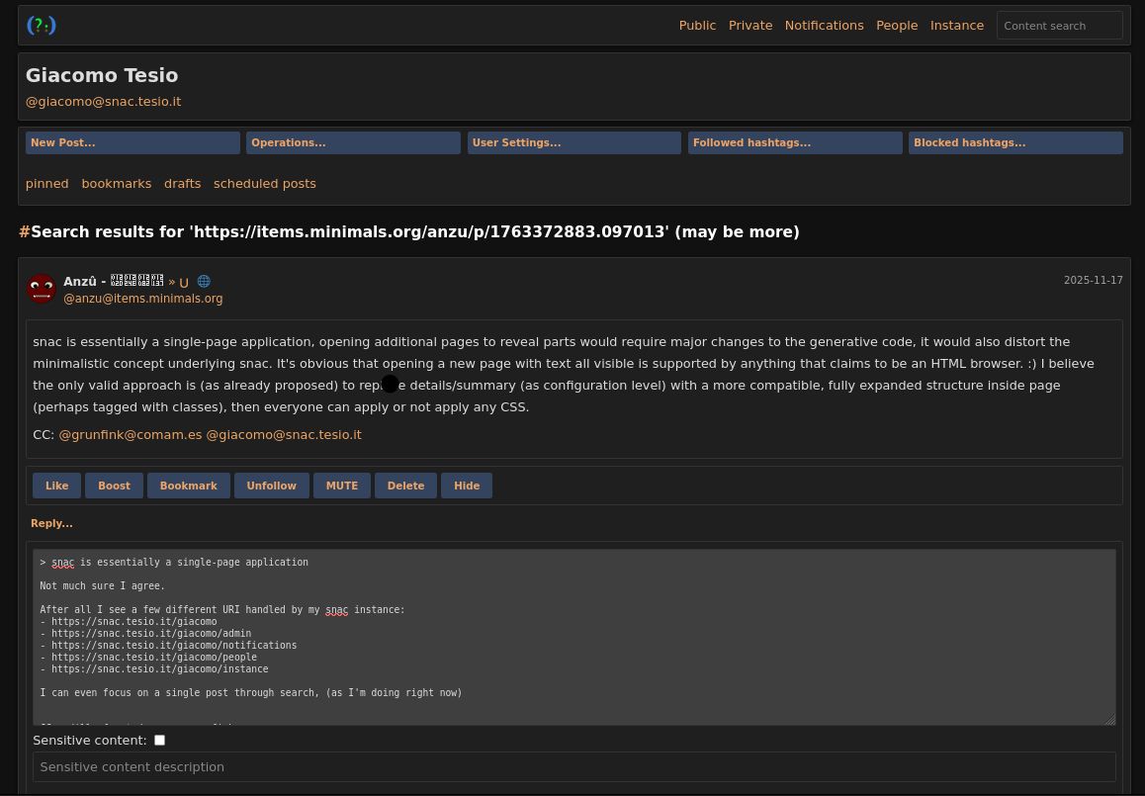This screenshot has width=1145, height=796.
Task: Click the Sensitive content description field
Action: click(x=573, y=766)
